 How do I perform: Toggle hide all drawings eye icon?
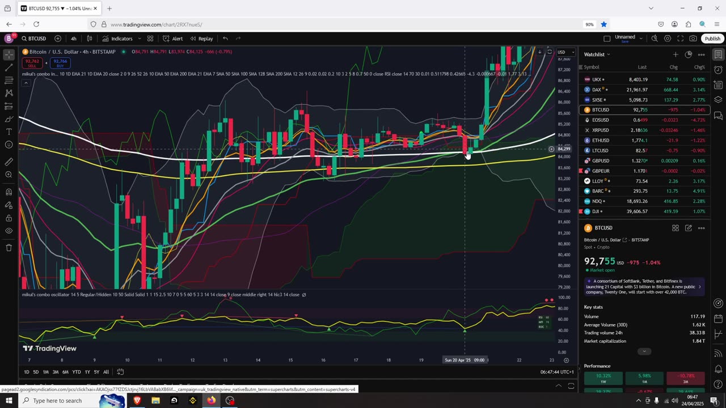coord(9,231)
